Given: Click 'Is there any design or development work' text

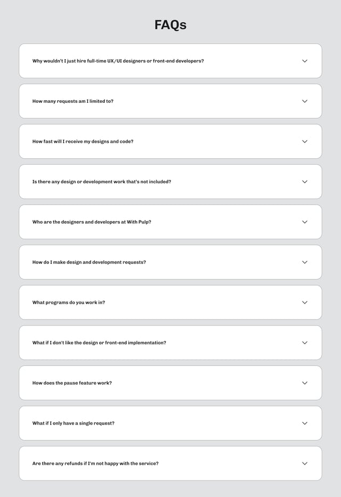Looking at the screenshot, I should (x=102, y=182).
